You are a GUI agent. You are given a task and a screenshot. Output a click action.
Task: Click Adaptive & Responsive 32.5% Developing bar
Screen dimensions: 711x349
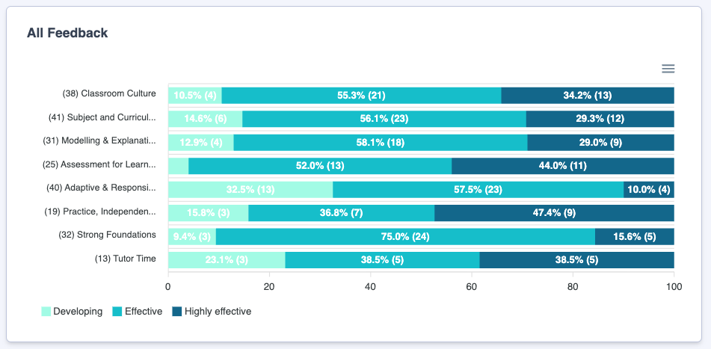point(250,189)
